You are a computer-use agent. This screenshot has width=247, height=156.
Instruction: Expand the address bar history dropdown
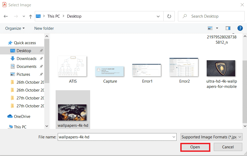tap(158, 16)
